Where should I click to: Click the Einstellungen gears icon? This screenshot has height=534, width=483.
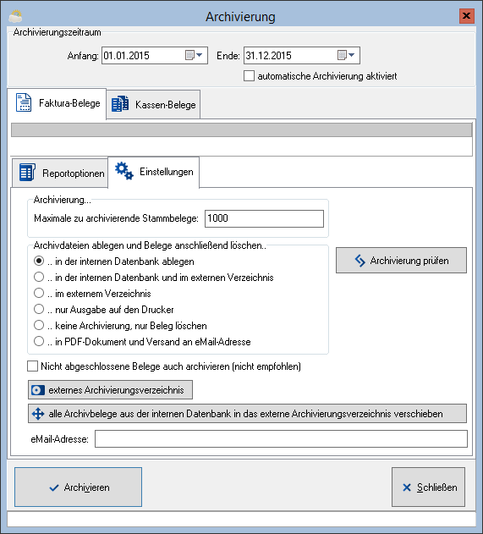[x=123, y=171]
